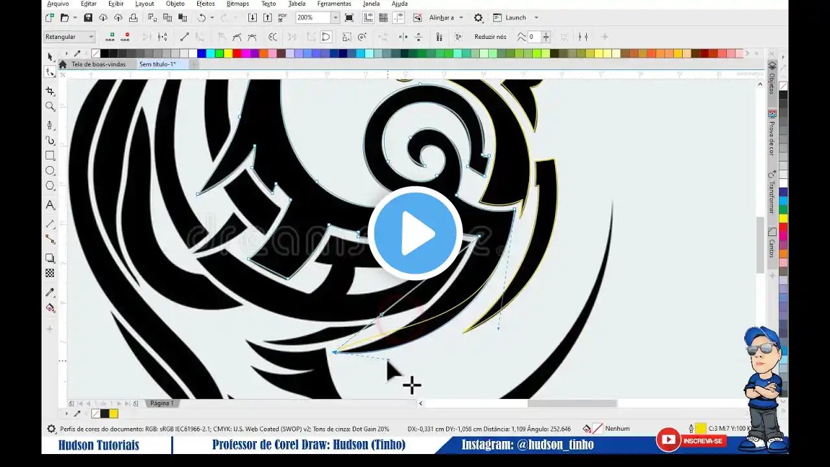Select the Página 1 page tab
This screenshot has height=467, width=830.
(161, 403)
